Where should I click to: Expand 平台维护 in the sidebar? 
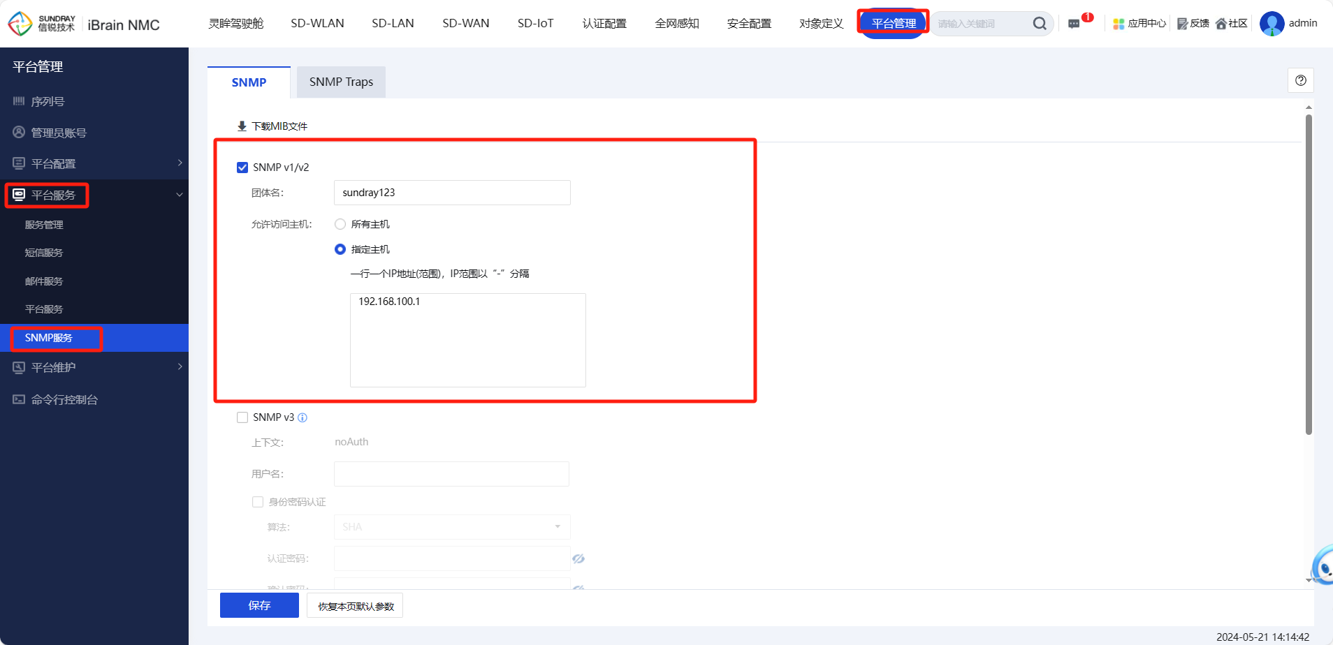(x=94, y=367)
